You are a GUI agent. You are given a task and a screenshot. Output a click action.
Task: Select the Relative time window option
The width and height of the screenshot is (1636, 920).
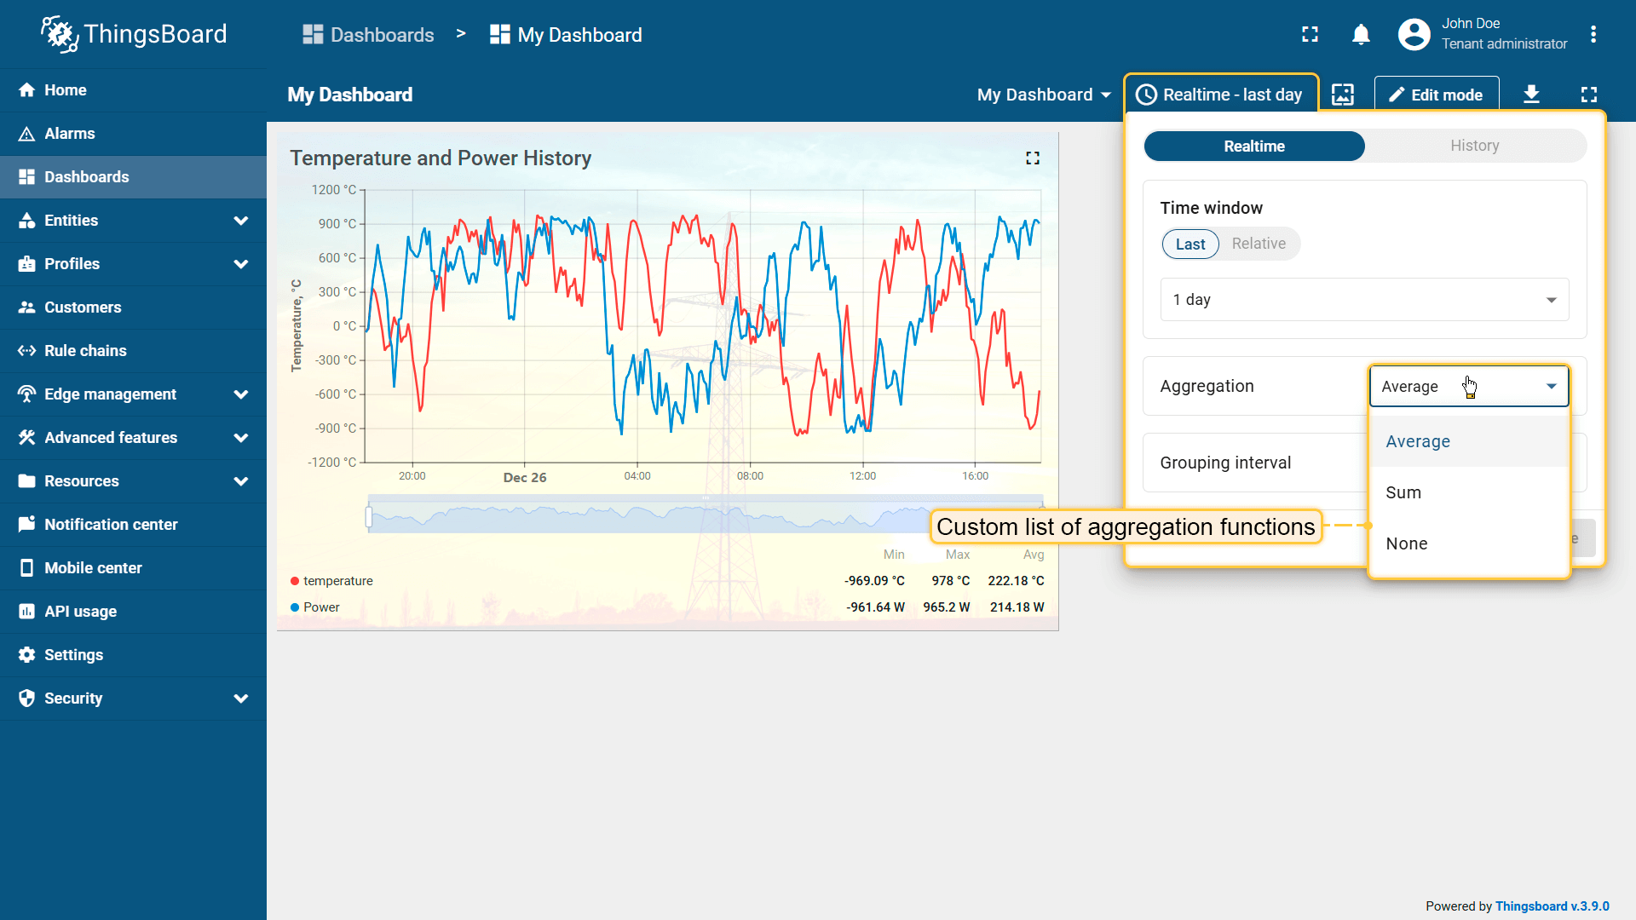(x=1259, y=244)
